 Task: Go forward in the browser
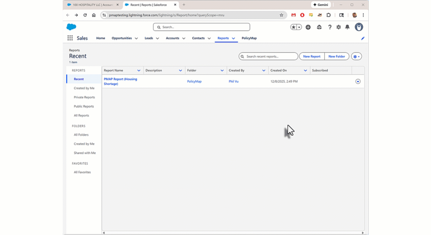click(76, 15)
